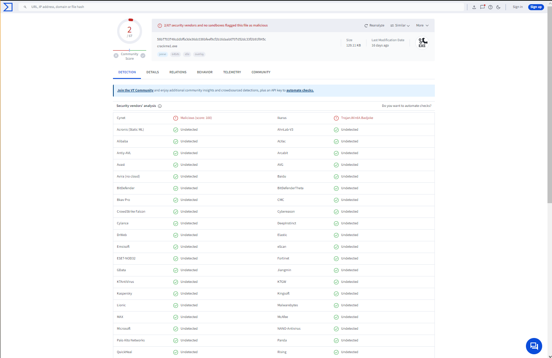Click info icon beside Security vendors' analysis

click(x=160, y=106)
